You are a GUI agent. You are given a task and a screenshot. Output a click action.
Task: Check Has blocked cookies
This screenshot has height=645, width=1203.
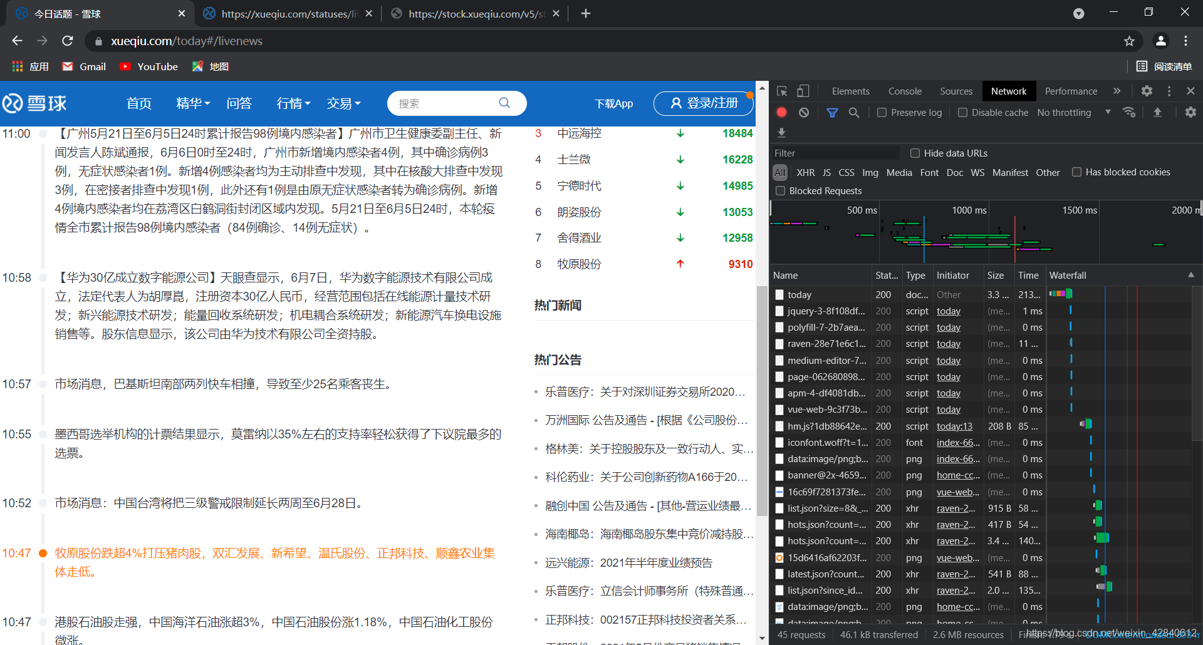pyautogui.click(x=1076, y=172)
